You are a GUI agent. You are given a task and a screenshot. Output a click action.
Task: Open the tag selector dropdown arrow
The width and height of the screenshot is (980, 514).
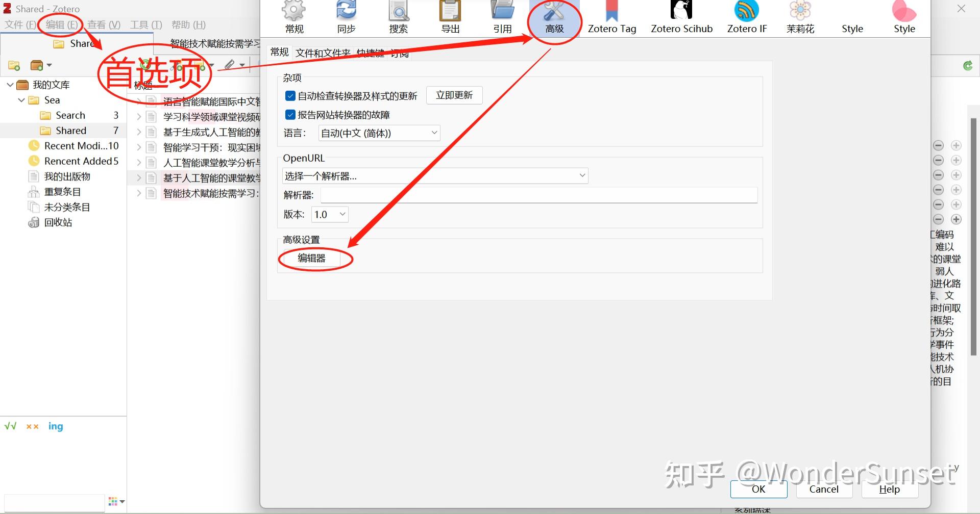(x=122, y=502)
